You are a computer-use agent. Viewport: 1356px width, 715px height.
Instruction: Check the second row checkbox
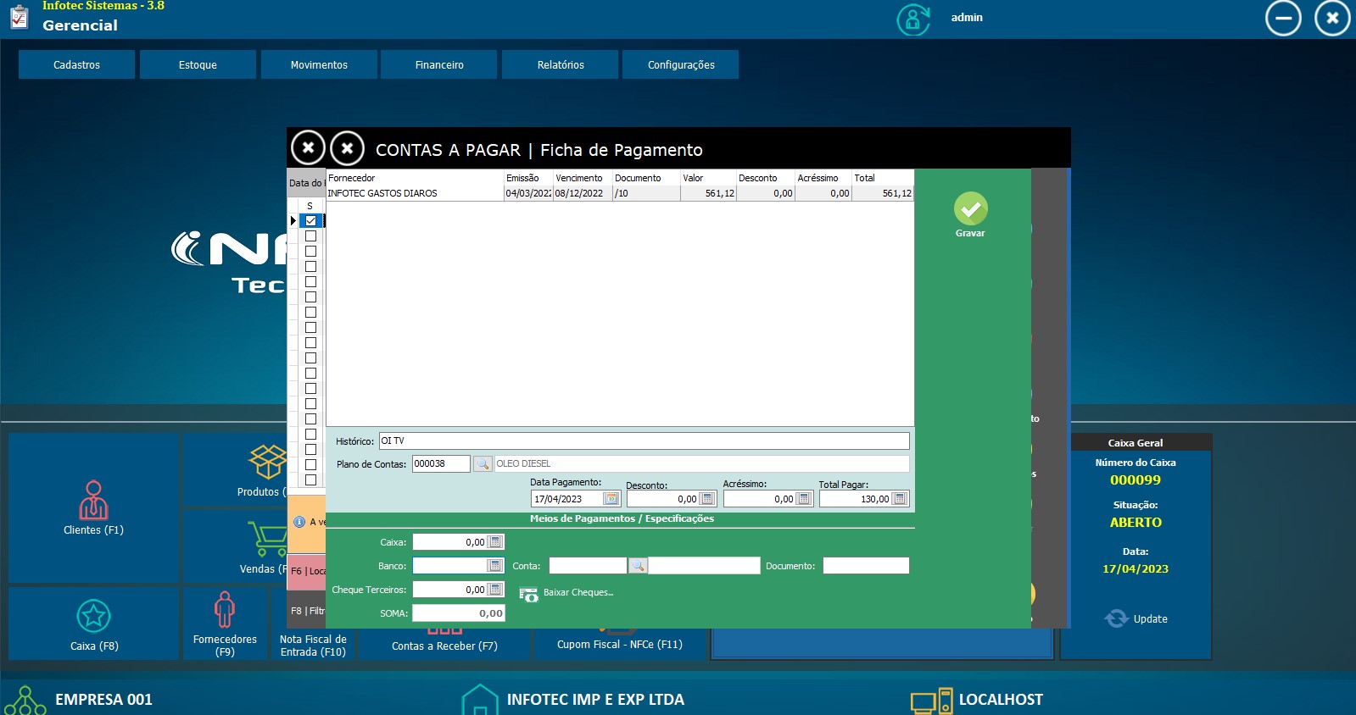coord(310,236)
